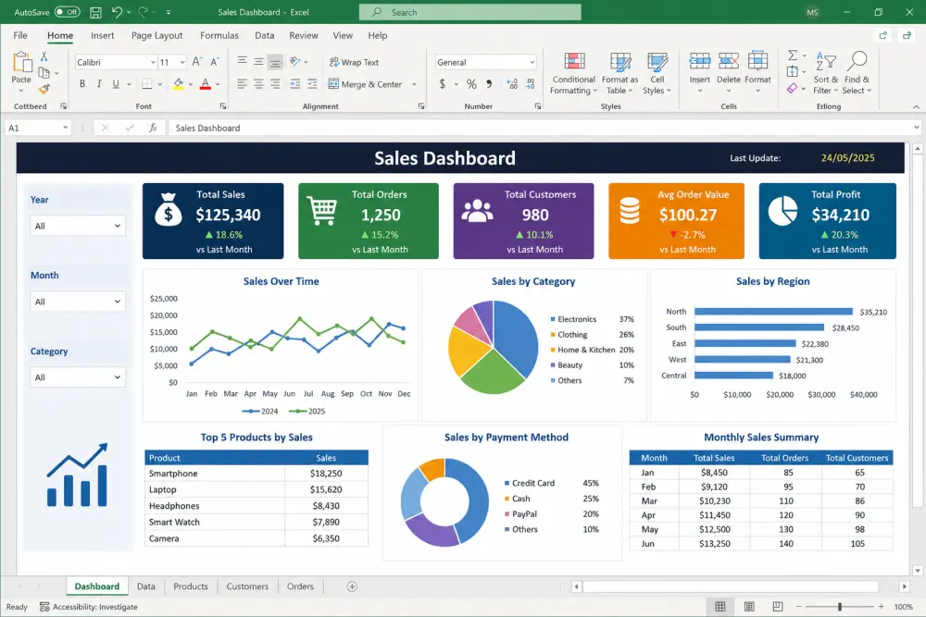Open the File menu
This screenshot has width=926, height=617.
tap(20, 35)
